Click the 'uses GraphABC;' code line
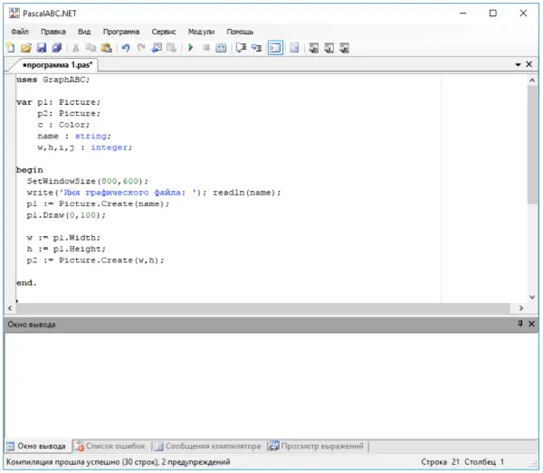The image size is (543, 473). pos(53,80)
